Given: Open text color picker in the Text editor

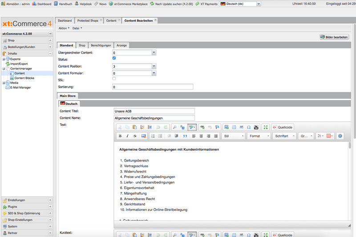Looking at the screenshot, I should coord(320,136).
